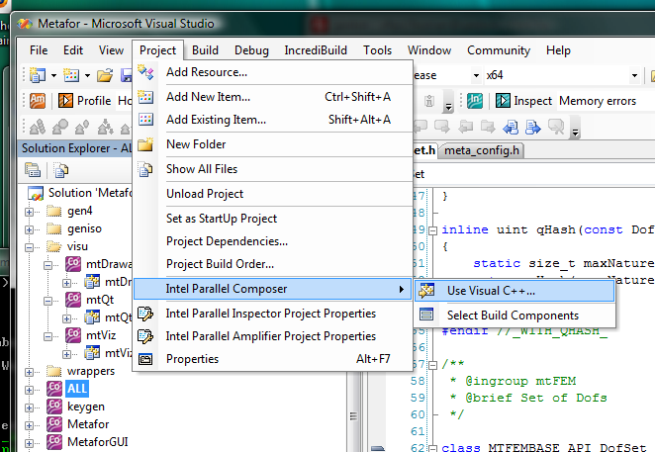Image resolution: width=655 pixels, height=452 pixels.
Task: Open Properties from Project menu
Action: [273, 359]
